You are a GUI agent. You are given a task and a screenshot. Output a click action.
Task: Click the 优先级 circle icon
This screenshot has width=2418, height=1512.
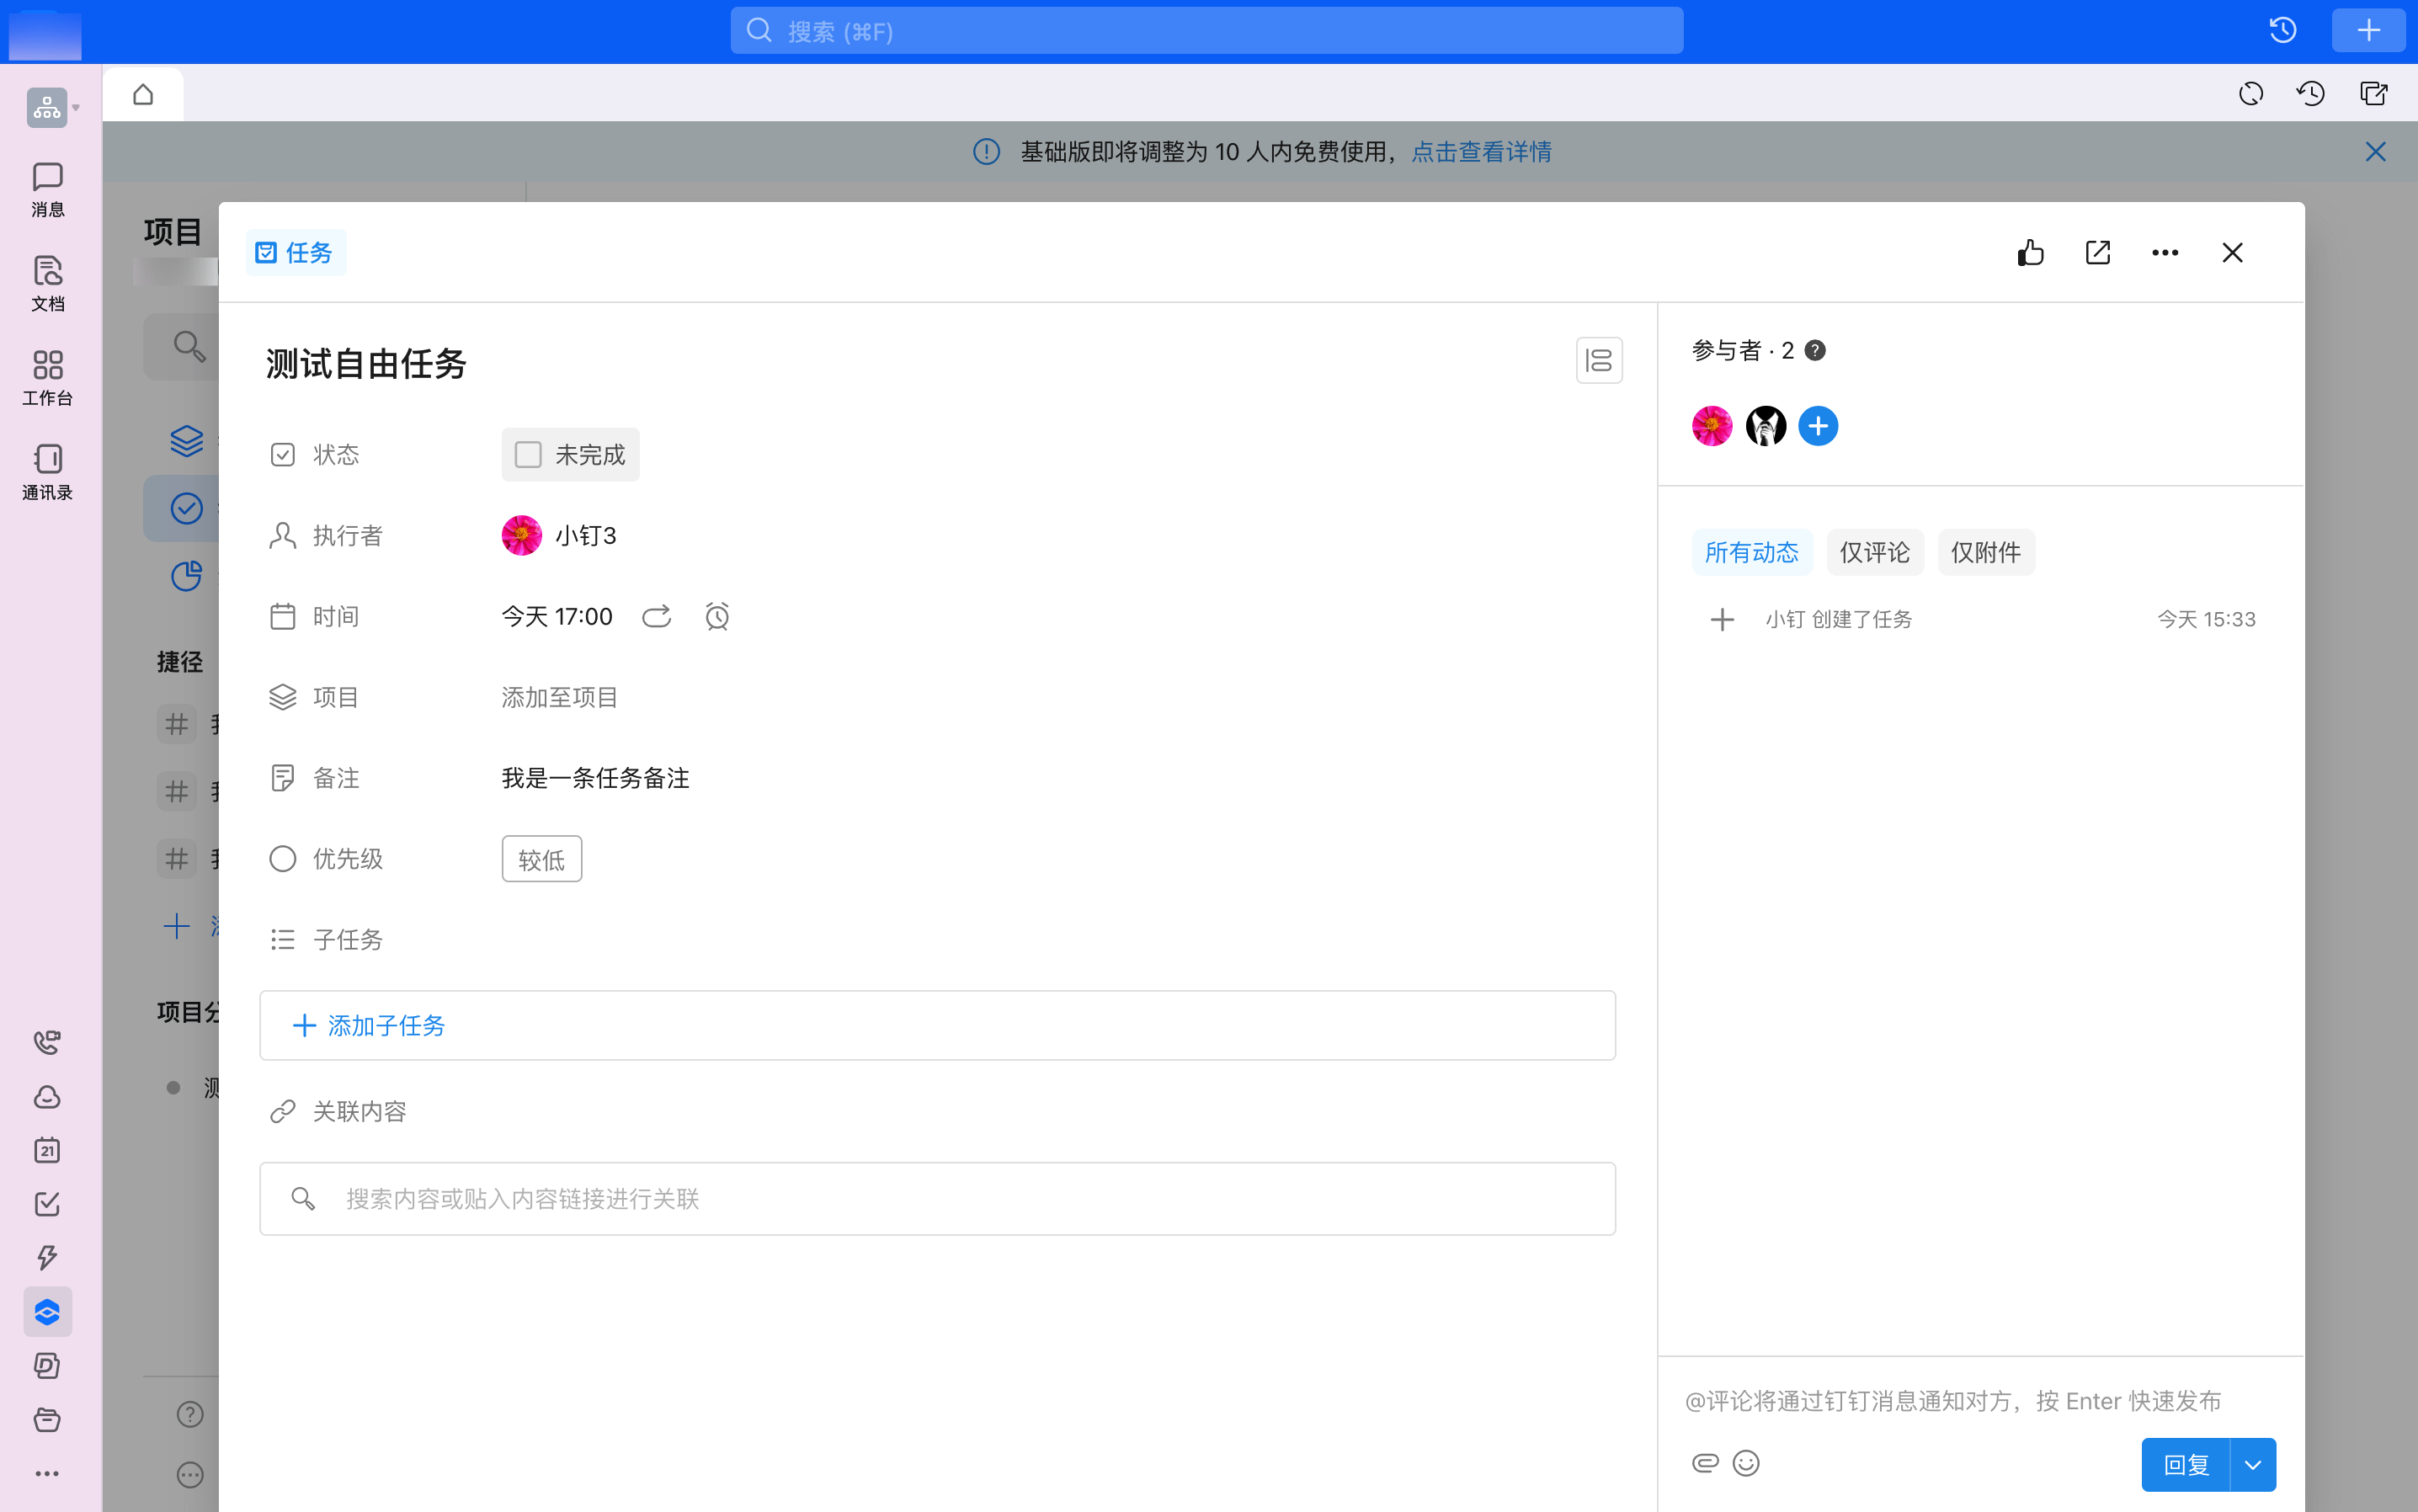coord(283,859)
